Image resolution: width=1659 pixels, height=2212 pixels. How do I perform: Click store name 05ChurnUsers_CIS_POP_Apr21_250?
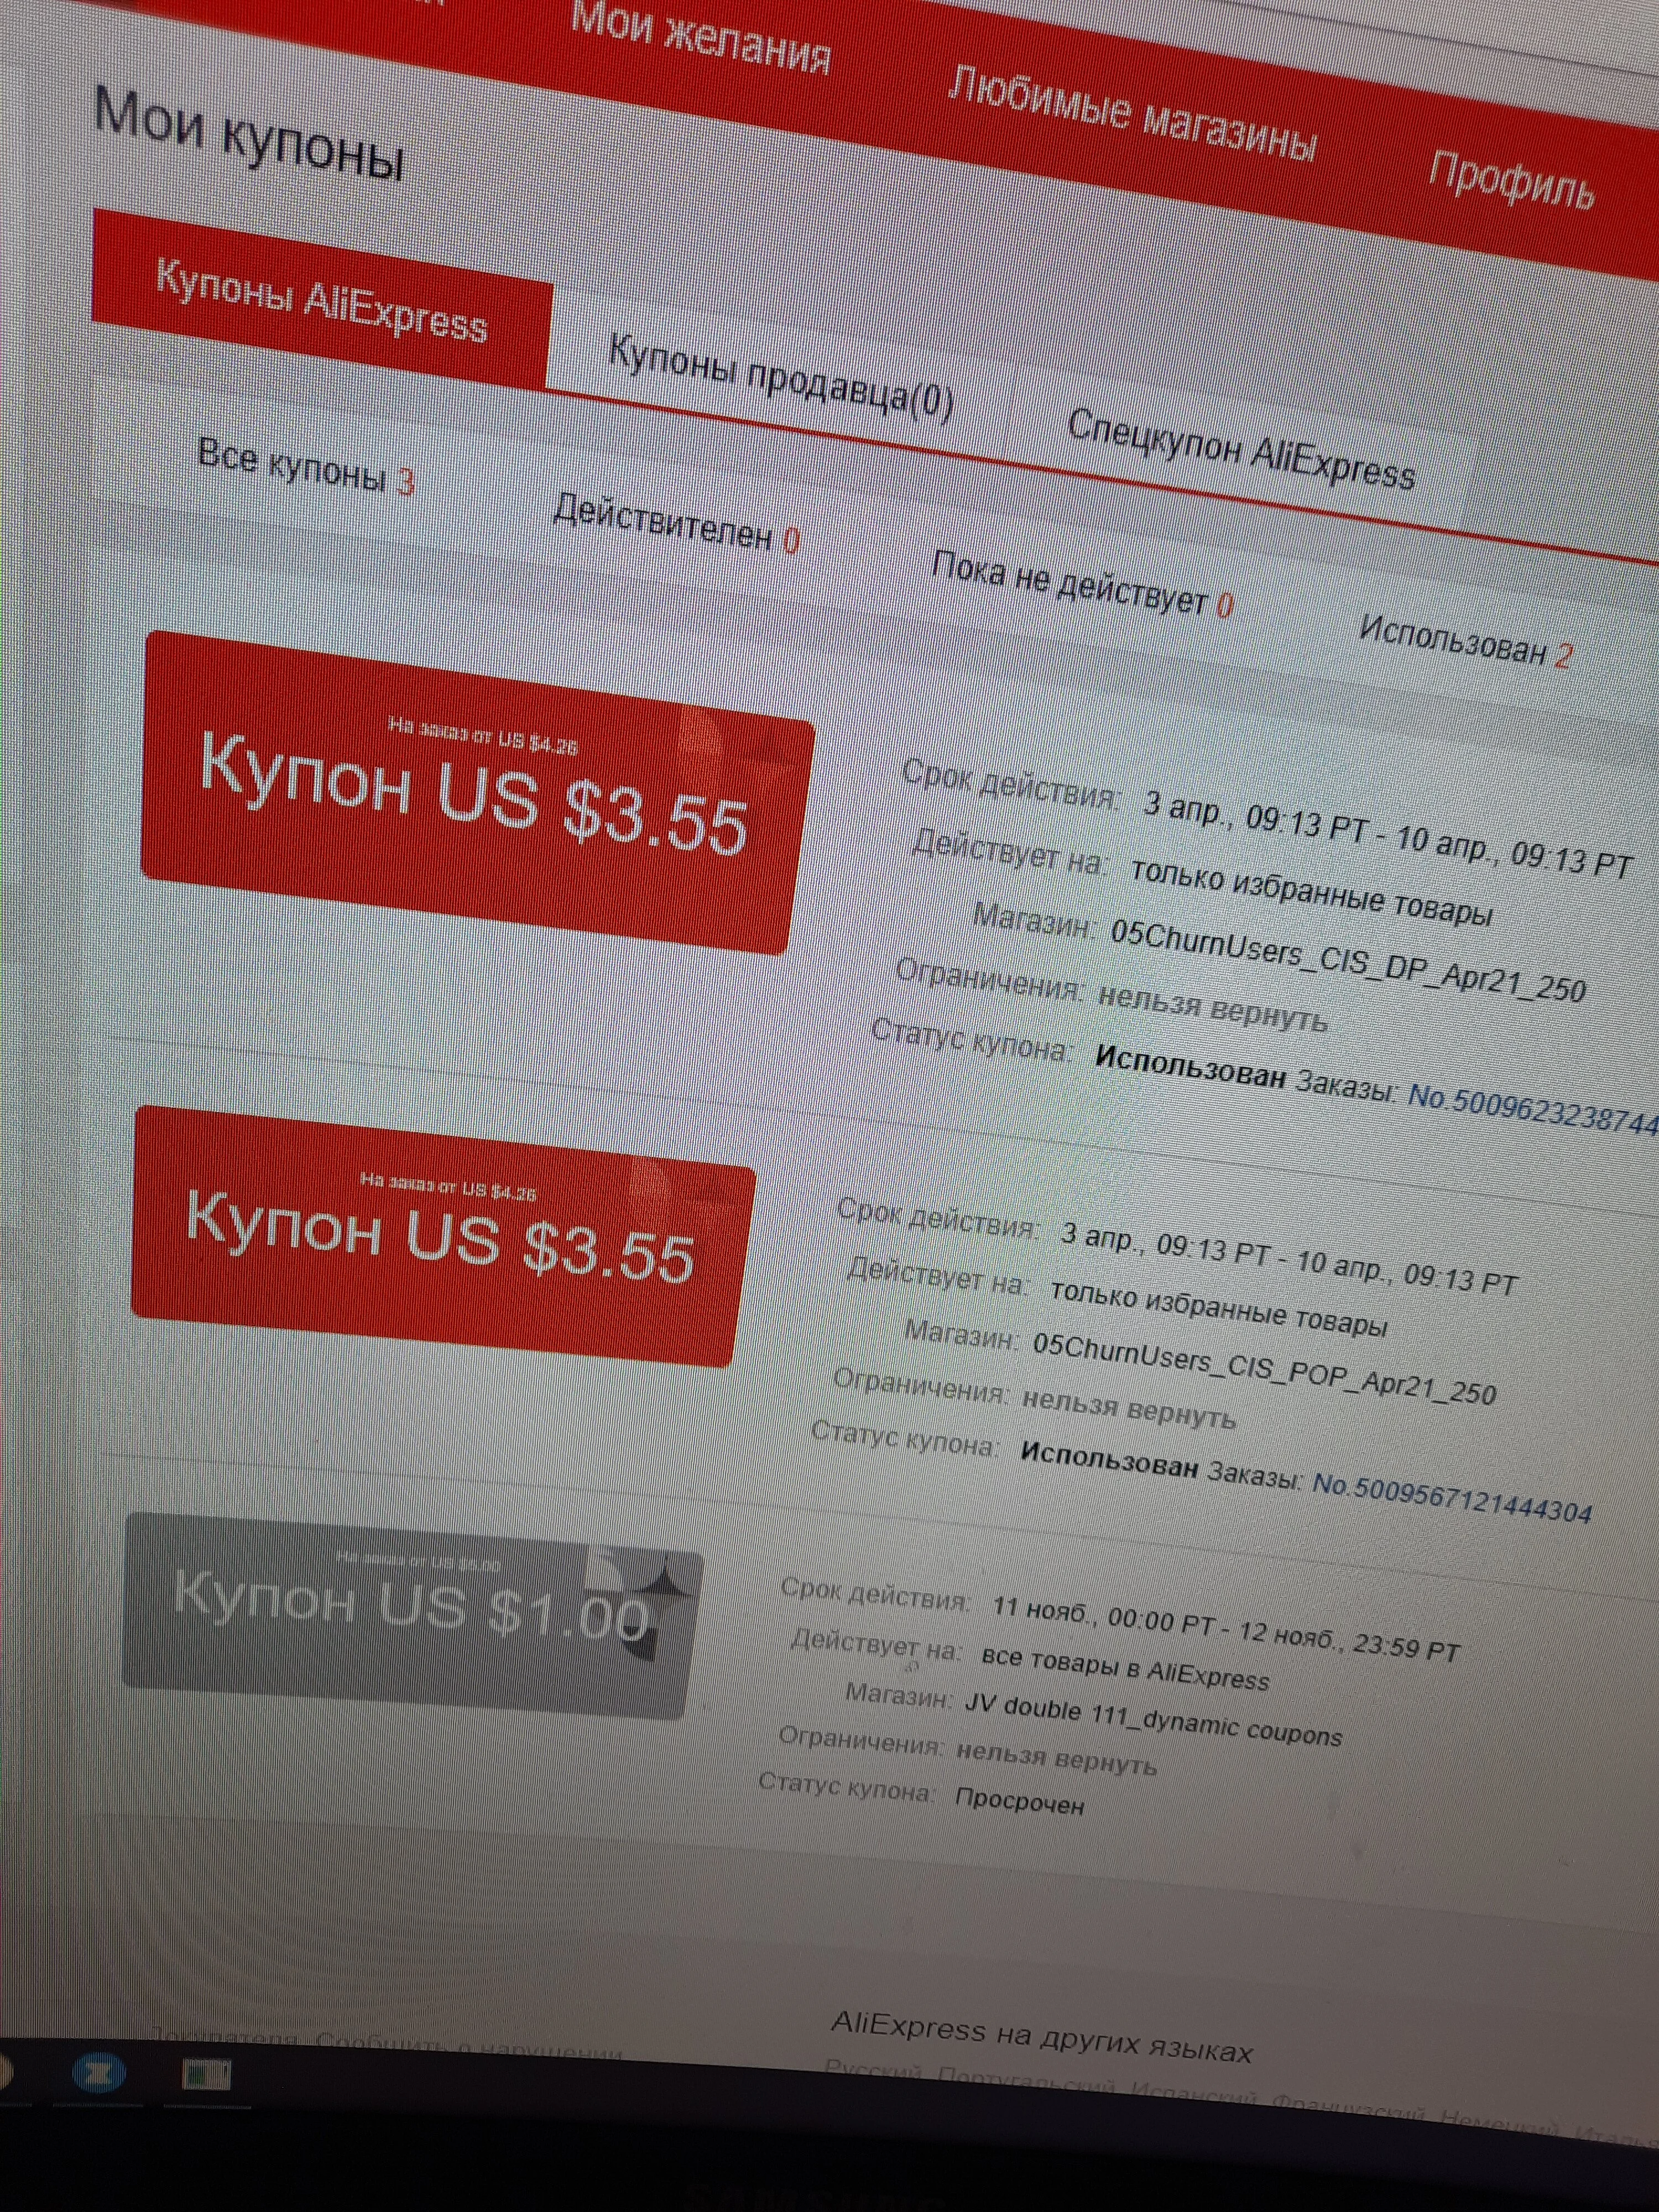tap(1264, 1369)
